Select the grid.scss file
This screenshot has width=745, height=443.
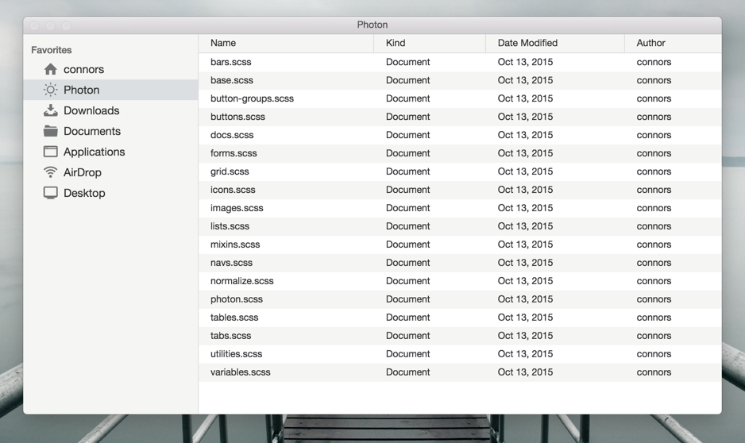460,171
